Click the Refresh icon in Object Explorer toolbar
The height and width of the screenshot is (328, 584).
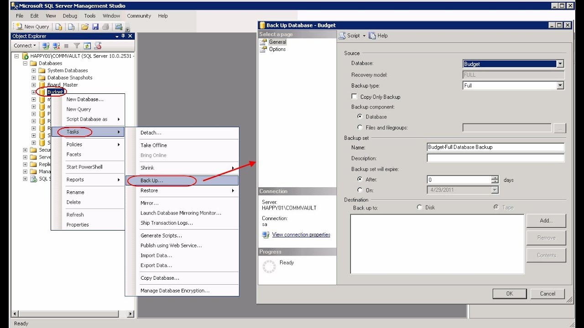87,46
